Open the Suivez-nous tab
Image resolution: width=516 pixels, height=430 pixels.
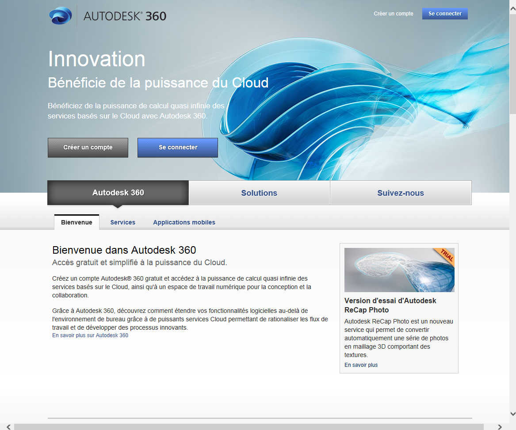point(400,193)
